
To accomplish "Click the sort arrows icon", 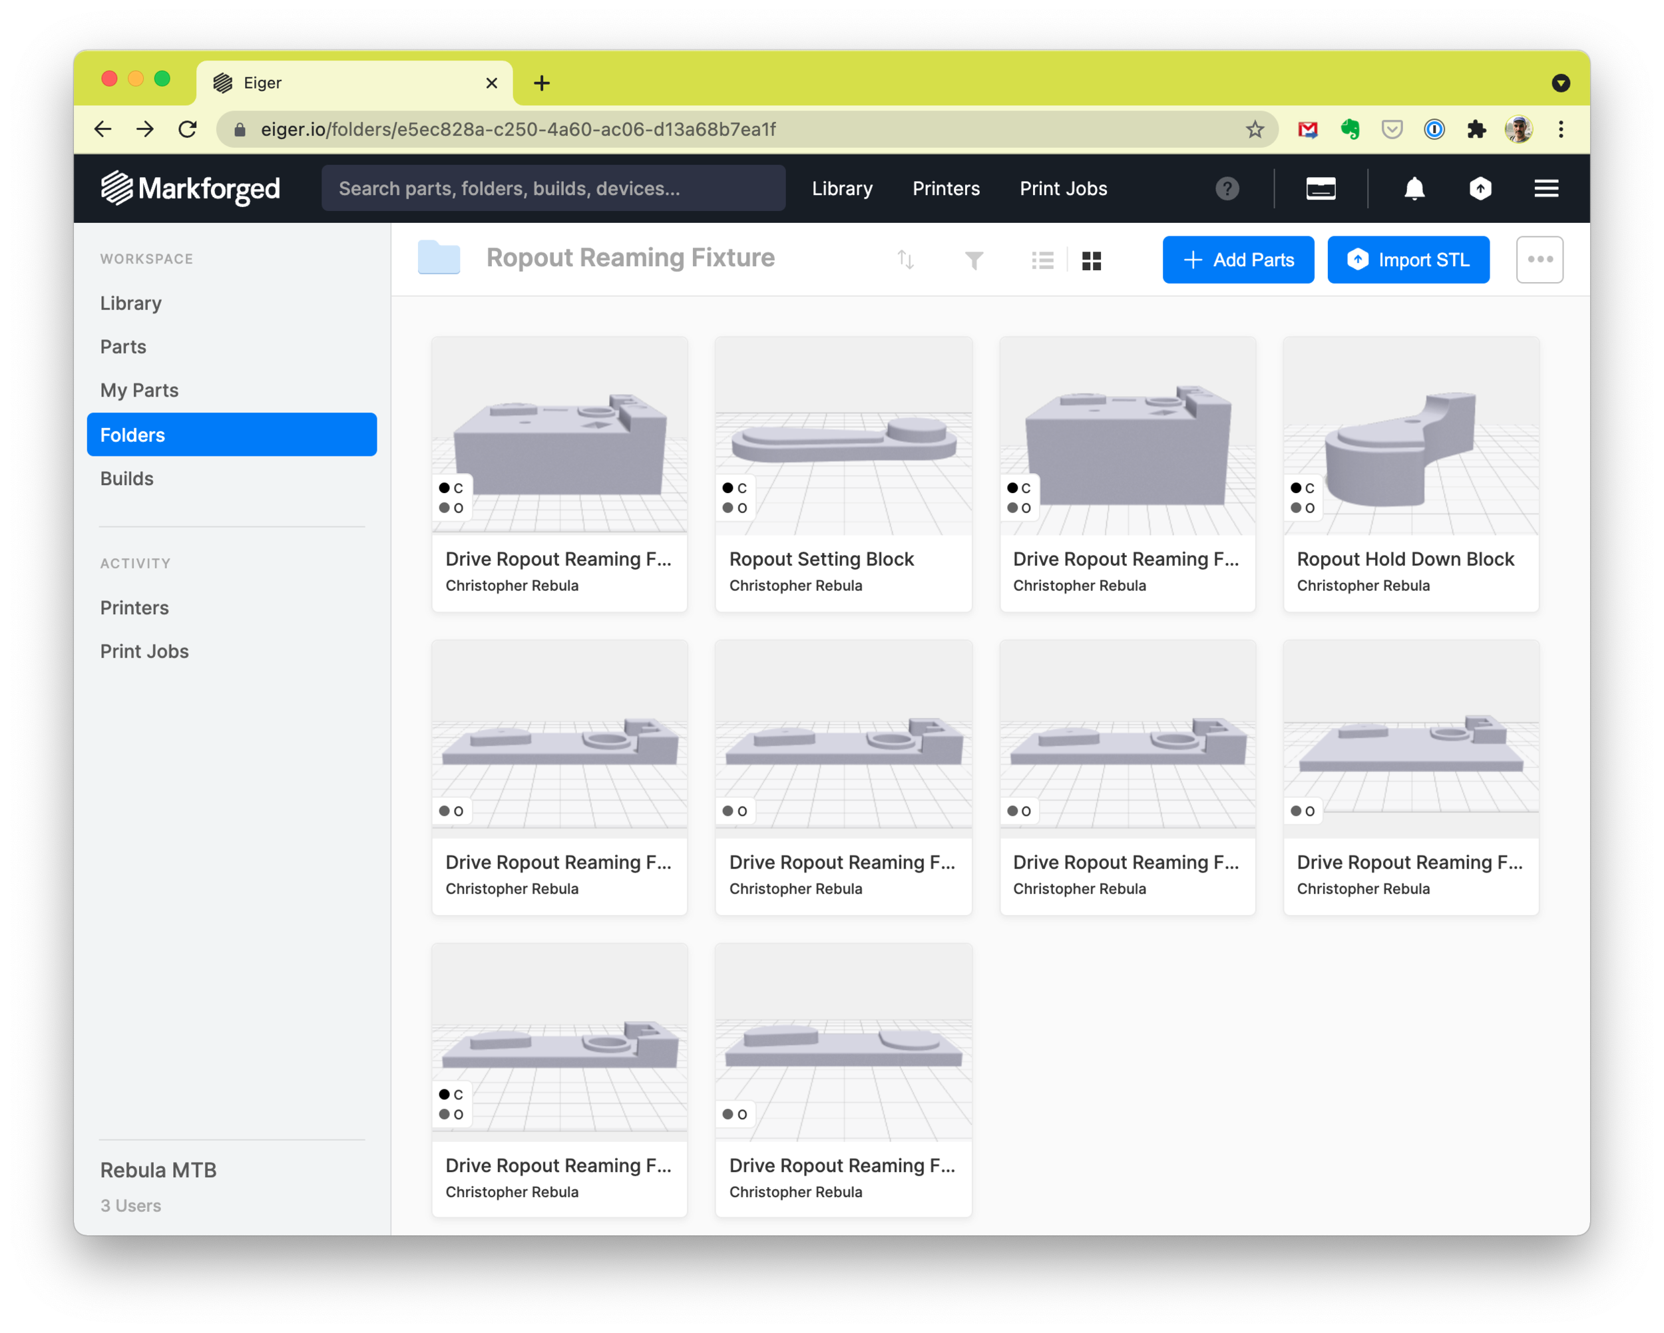I will [x=905, y=260].
